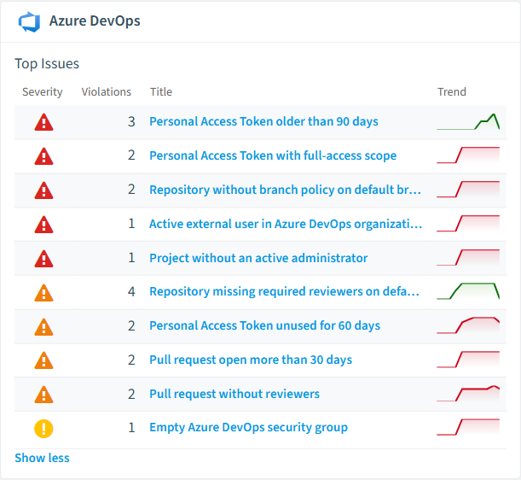Click trend sparkline for pull request open 30 days

[x=468, y=360]
